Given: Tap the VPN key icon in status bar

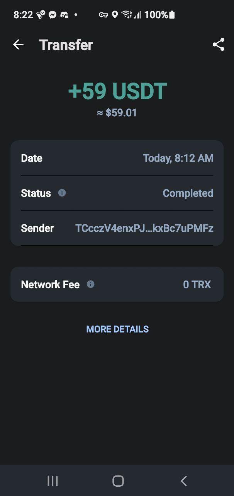Looking at the screenshot, I should 103,15.
